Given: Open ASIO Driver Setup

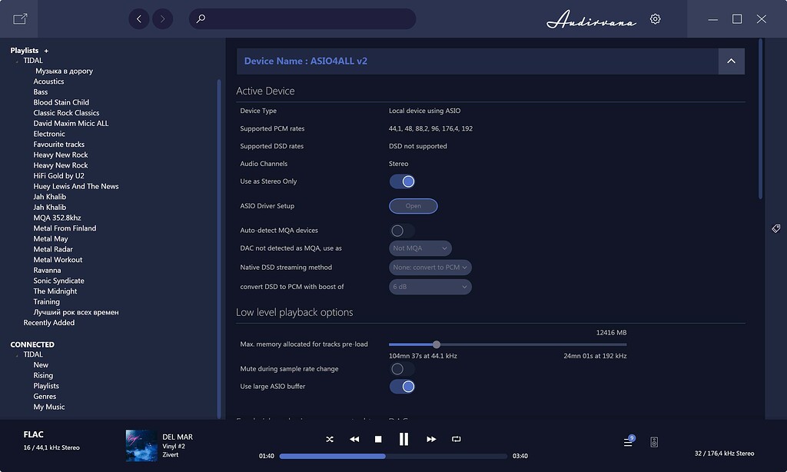Looking at the screenshot, I should tap(413, 206).
